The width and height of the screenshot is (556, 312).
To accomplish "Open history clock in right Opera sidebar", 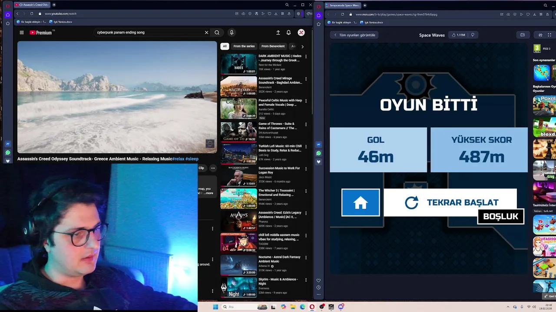I will tap(318, 287).
